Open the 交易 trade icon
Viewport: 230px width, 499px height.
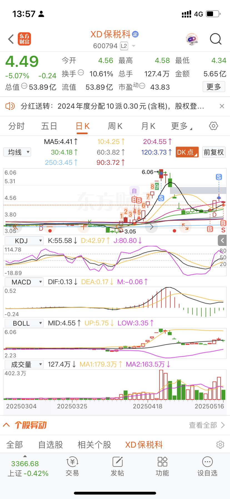[72, 467]
